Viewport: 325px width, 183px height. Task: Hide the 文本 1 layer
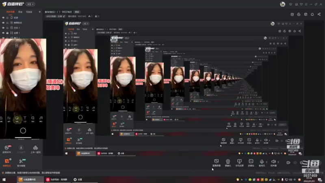[x=3, y=28]
